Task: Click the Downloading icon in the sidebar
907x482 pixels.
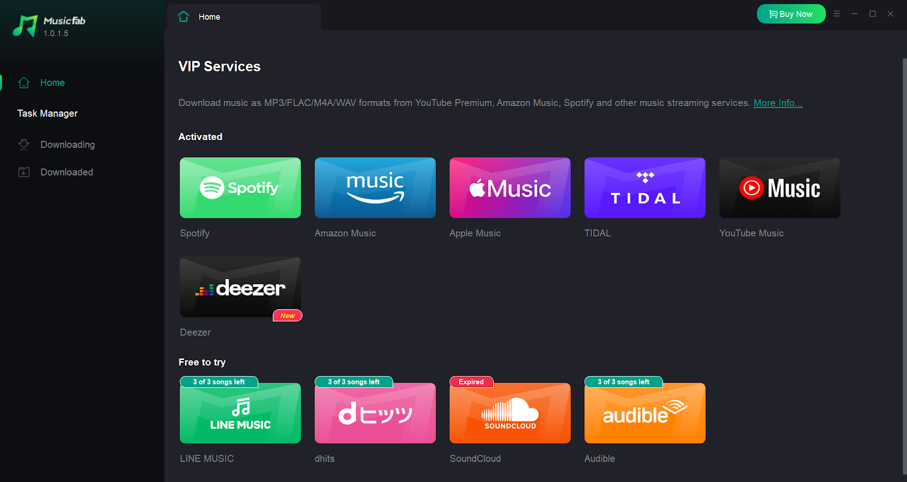Action: click(x=24, y=145)
